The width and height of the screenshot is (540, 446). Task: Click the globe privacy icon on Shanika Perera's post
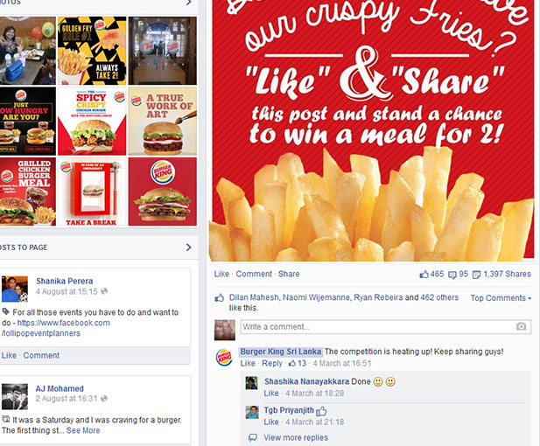(104, 291)
